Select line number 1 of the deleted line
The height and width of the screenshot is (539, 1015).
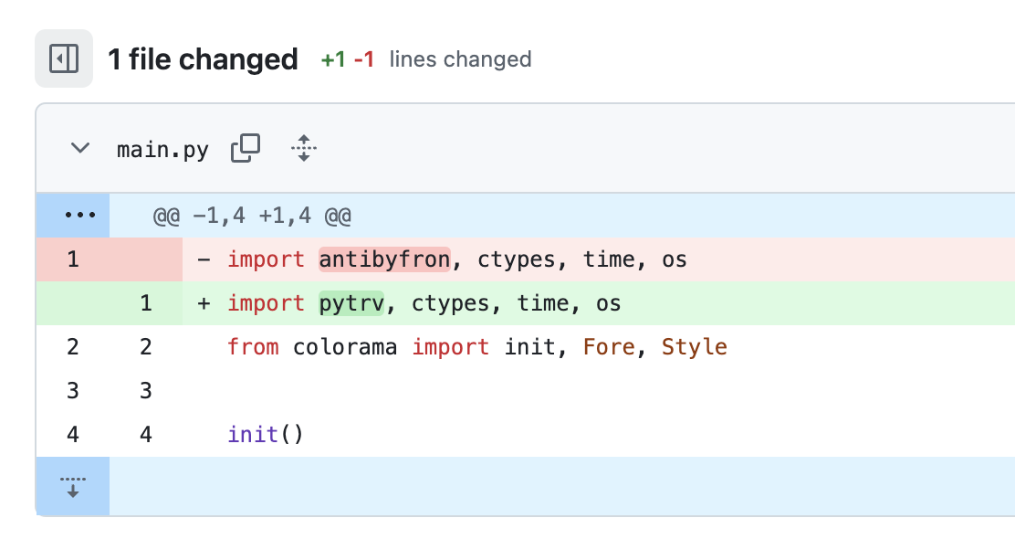point(73,259)
